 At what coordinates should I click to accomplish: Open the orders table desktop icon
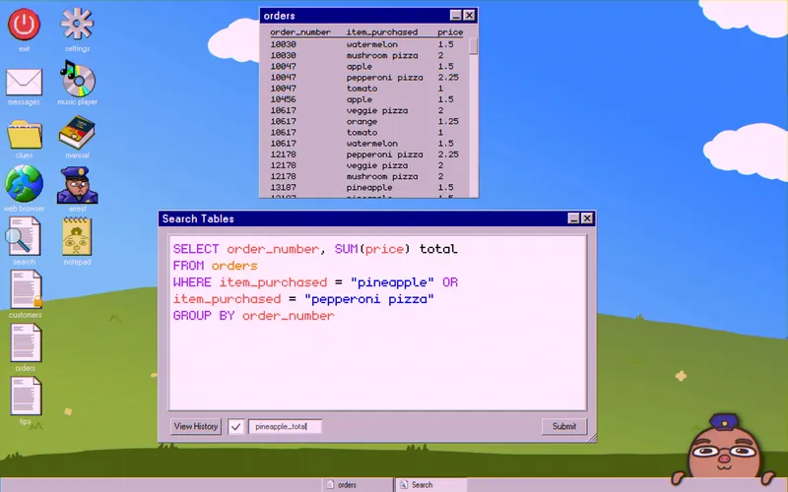point(26,342)
